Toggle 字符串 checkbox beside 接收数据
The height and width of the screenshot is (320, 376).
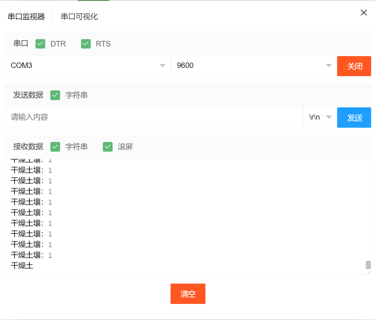click(55, 147)
